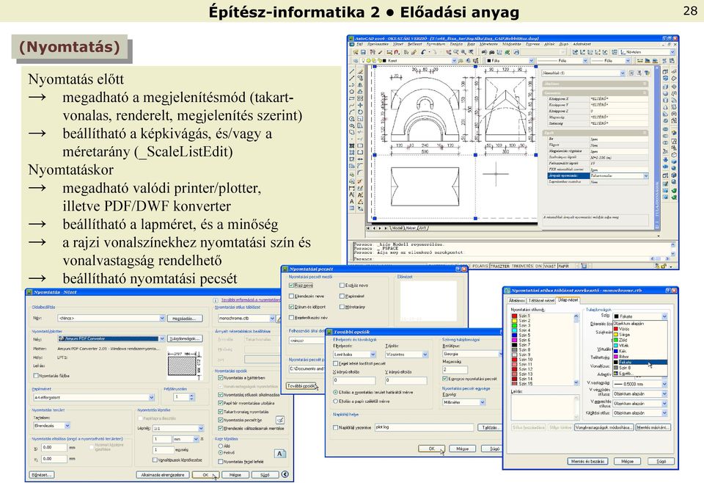Select the Rectangle tool in AutoCAD draw toolbar
This screenshot has width=704, height=483.
click(352, 99)
